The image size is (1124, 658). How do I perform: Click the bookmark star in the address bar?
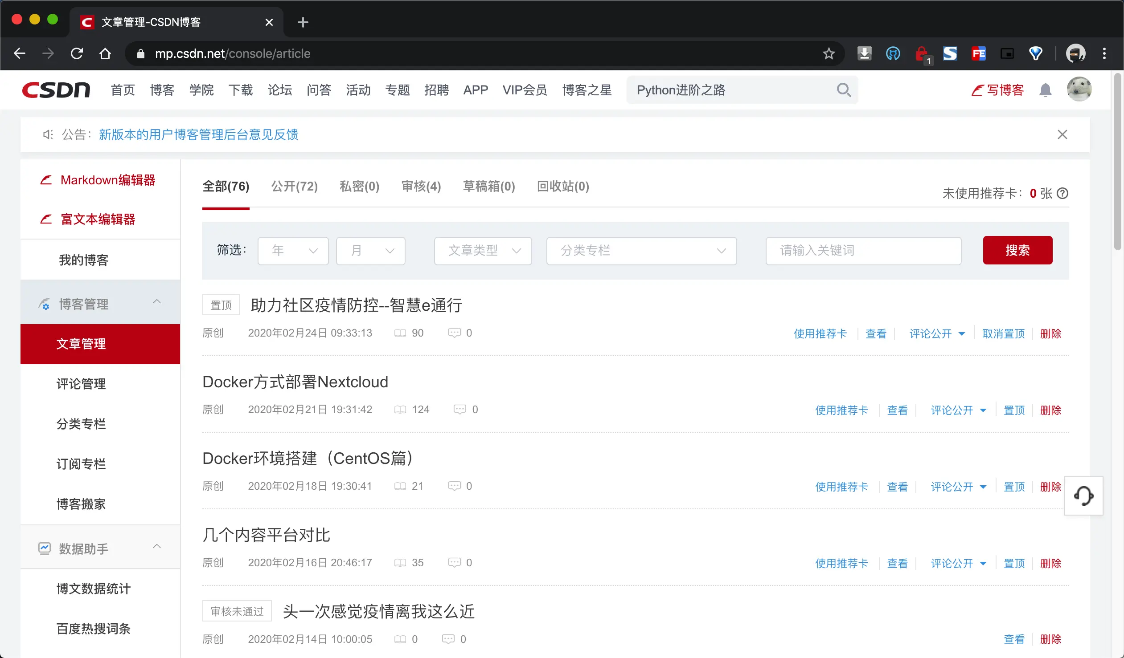pyautogui.click(x=828, y=53)
